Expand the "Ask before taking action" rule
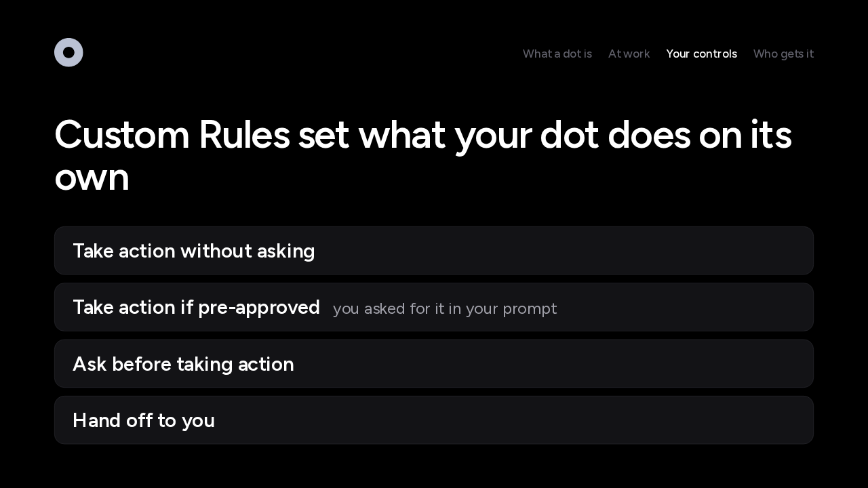This screenshot has height=488, width=868. (x=434, y=364)
